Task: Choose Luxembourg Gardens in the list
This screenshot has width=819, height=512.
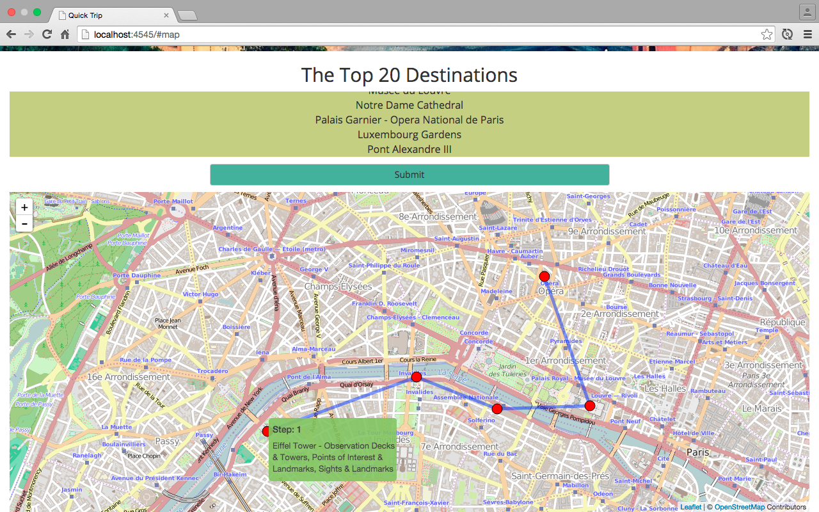Action: click(x=409, y=134)
